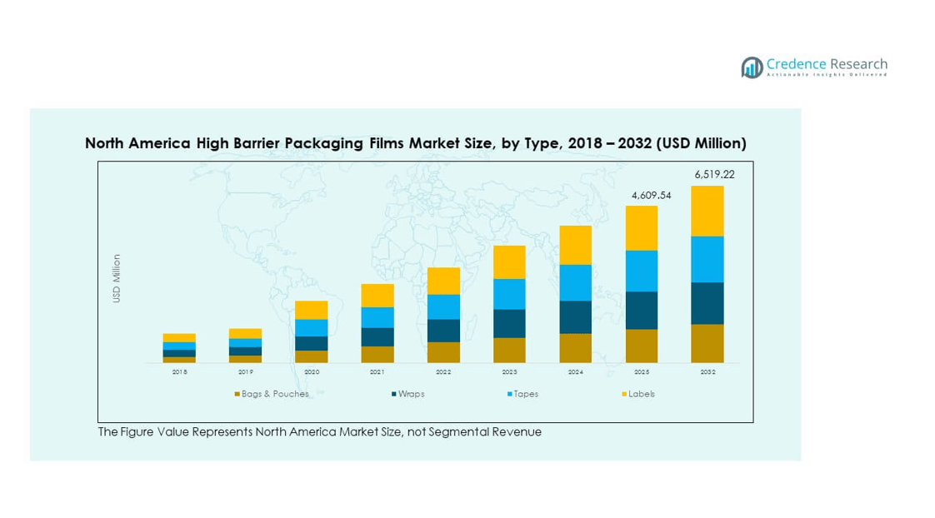Viewport: 935px width, 518px height.
Task: Click the Credence Research logo icon
Action: pos(752,67)
